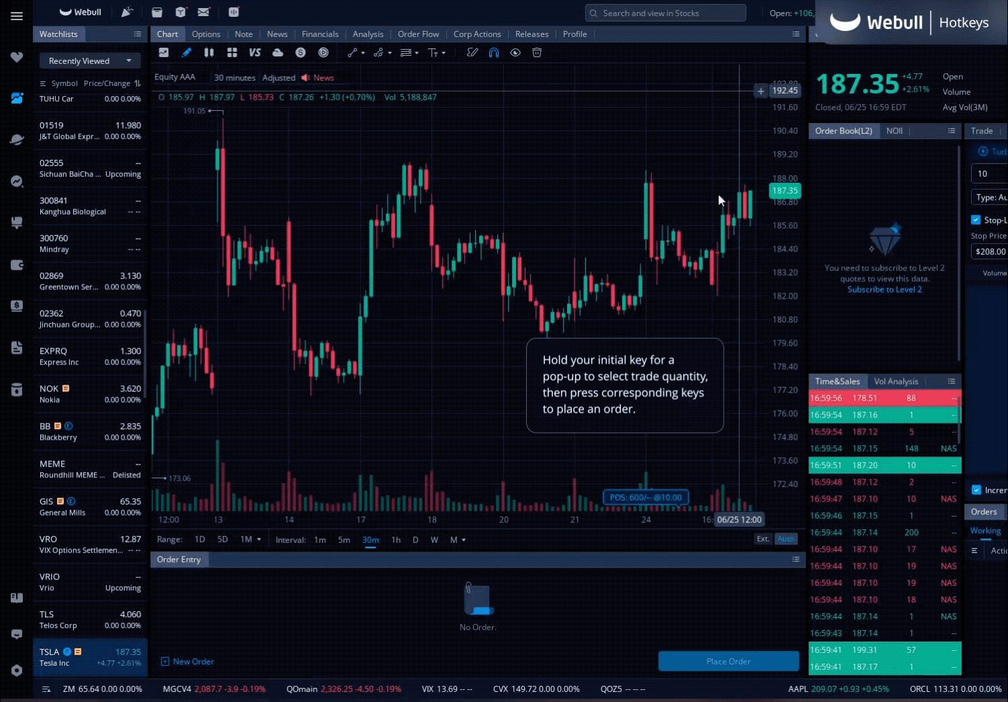Click the trash icon to delete drawings
Screen dimensions: 1008x702
pyautogui.click(x=536, y=52)
